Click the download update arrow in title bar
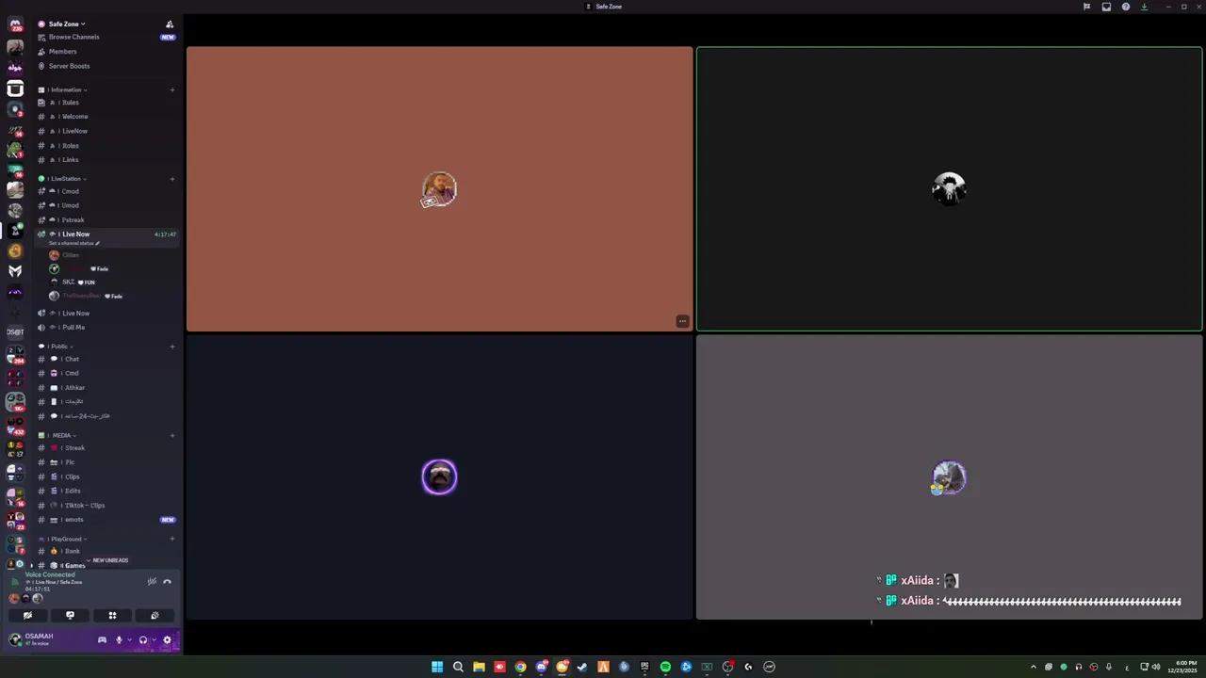Screen dimensions: 1206x678 tap(1144, 7)
